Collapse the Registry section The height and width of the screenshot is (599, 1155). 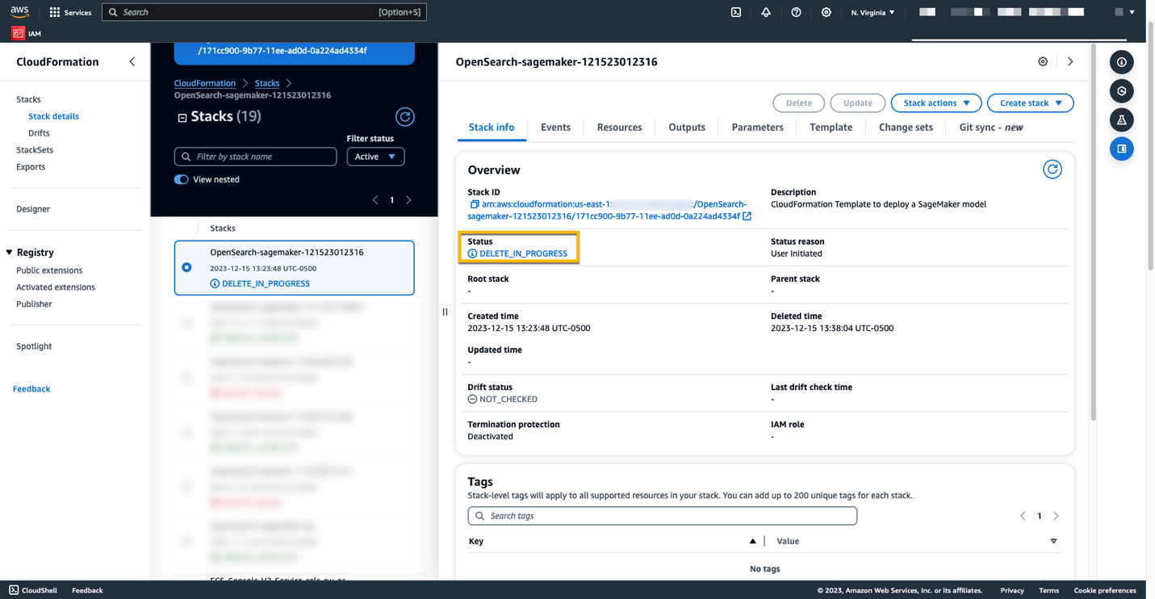pyautogui.click(x=10, y=253)
